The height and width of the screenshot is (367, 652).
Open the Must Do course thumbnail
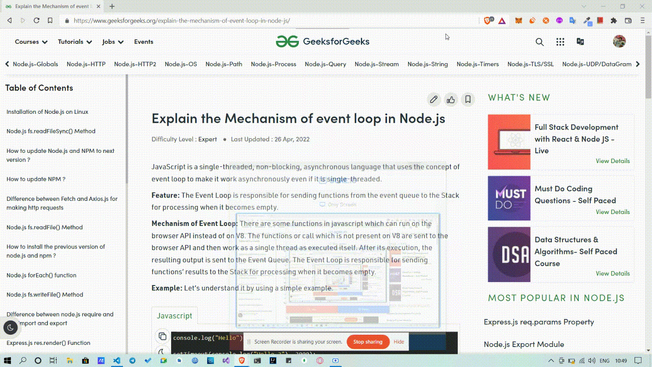tap(509, 198)
